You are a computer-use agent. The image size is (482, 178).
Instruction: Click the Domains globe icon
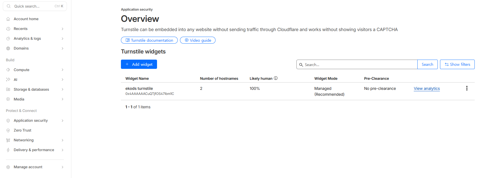(8, 48)
